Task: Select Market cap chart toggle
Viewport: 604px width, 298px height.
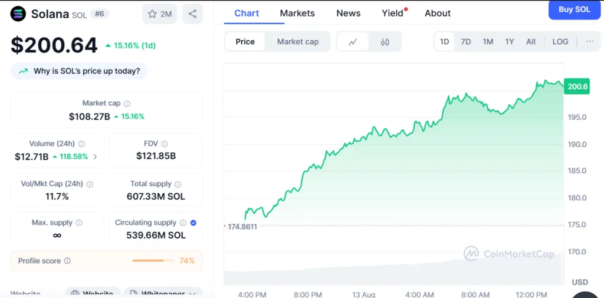Action: tap(298, 42)
